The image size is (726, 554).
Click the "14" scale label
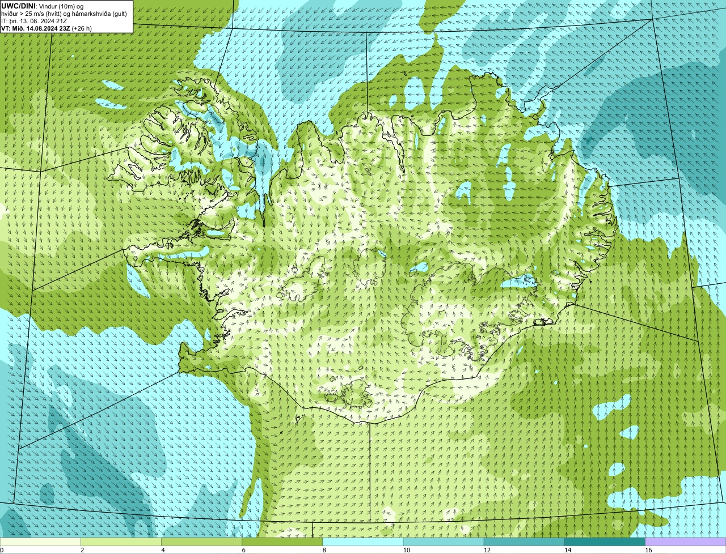click(568, 550)
